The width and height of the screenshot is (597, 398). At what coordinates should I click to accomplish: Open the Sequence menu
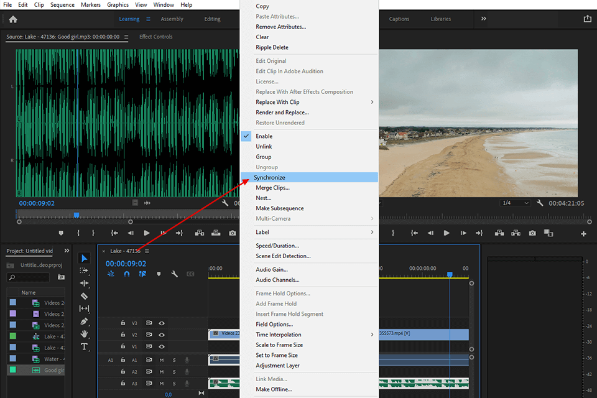coord(62,4)
